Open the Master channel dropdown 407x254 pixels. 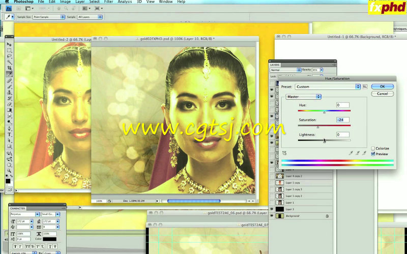[303, 97]
